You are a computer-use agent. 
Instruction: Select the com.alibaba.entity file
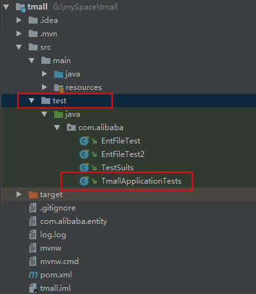73,221
